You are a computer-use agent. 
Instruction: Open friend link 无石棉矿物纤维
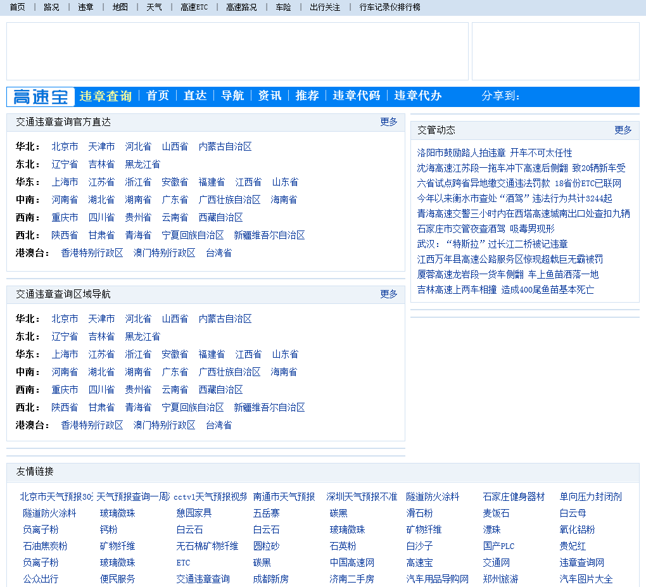tap(207, 546)
